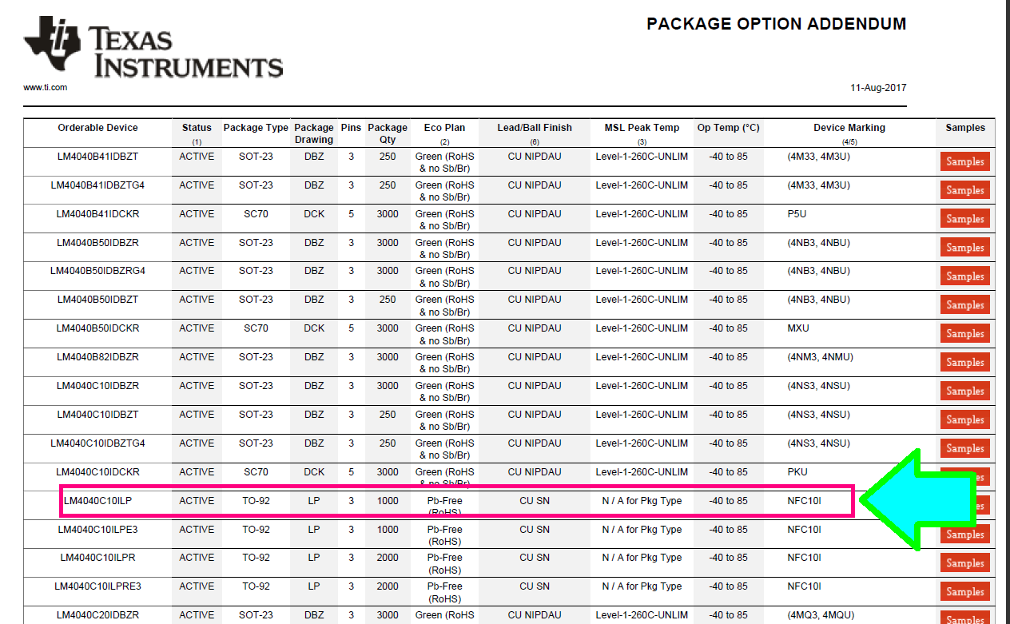
Task: Click Samples button for LM4040C10ILPR
Action: [965, 563]
